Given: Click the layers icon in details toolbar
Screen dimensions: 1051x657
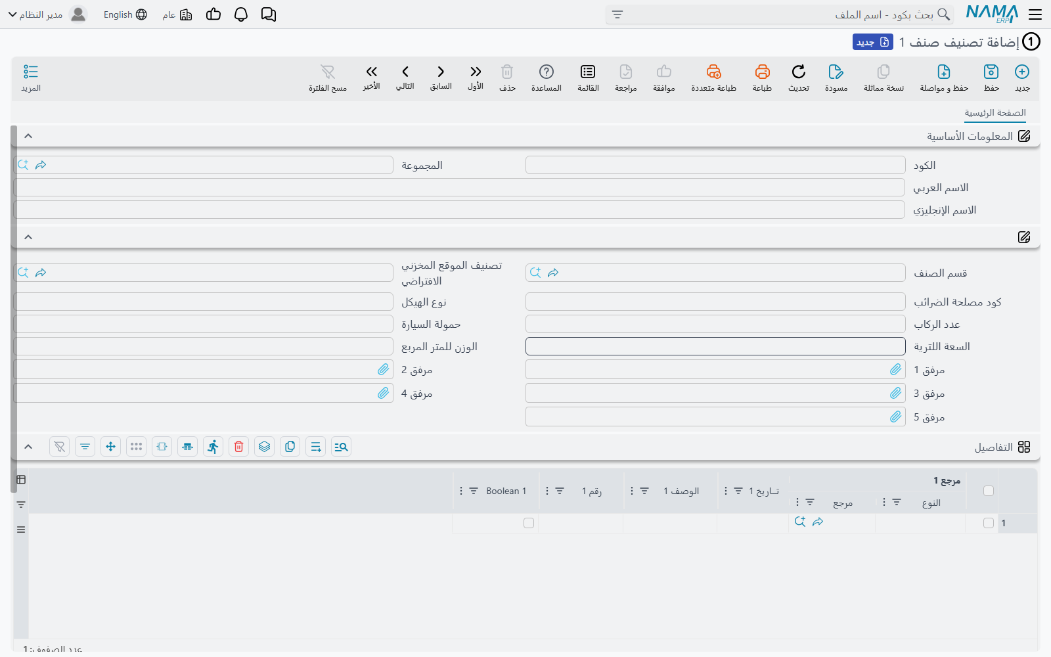Looking at the screenshot, I should (265, 447).
